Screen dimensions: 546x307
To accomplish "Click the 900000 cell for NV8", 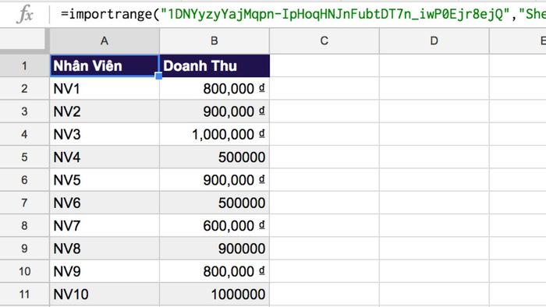I will coord(214,249).
